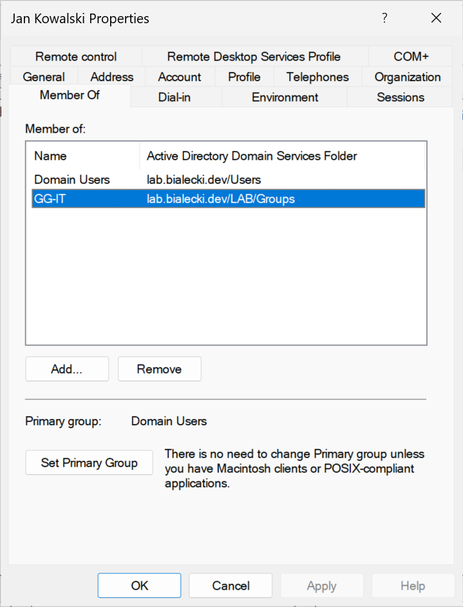The width and height of the screenshot is (463, 607).
Task: Select the COM+ tab
Action: pos(411,57)
